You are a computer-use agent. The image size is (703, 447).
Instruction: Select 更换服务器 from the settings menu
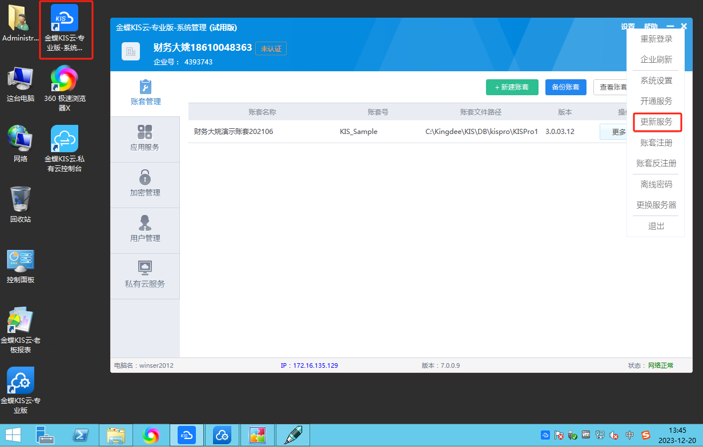coord(656,205)
